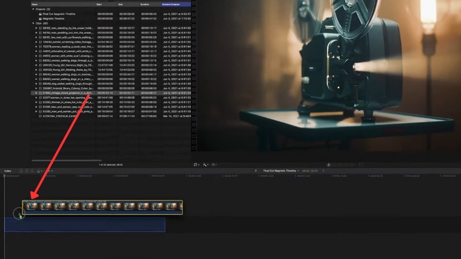461x259 pixels.
Task: Click the append clip to storyline icon
Action: 32,170
